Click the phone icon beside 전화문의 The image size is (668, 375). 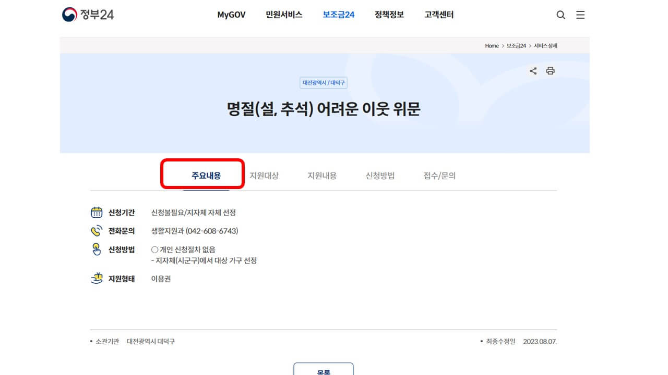[97, 230]
